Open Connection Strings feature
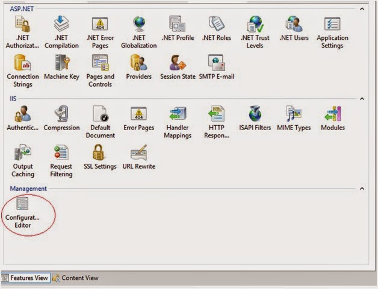Screen dimensions: 378x289 (23, 70)
